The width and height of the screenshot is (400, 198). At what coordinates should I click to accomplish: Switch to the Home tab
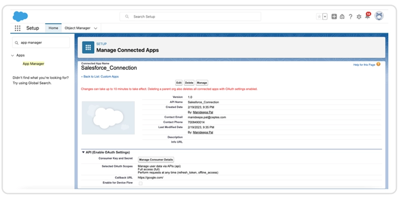tap(53, 28)
